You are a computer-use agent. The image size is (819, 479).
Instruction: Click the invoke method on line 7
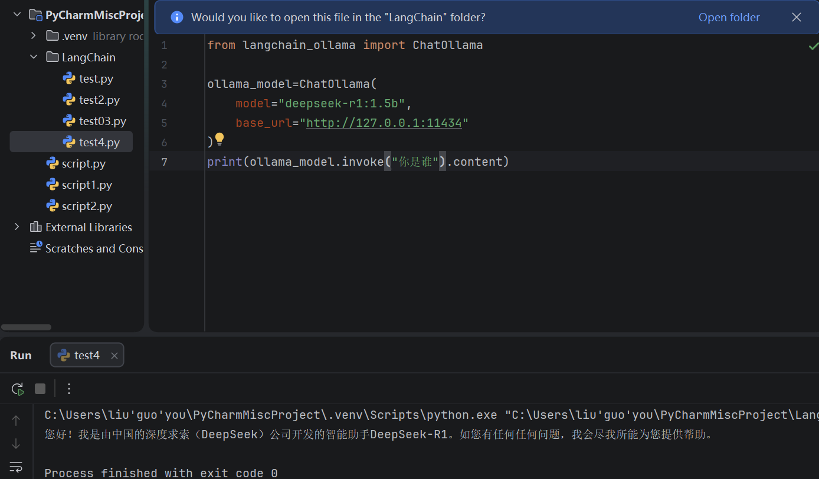coord(363,162)
